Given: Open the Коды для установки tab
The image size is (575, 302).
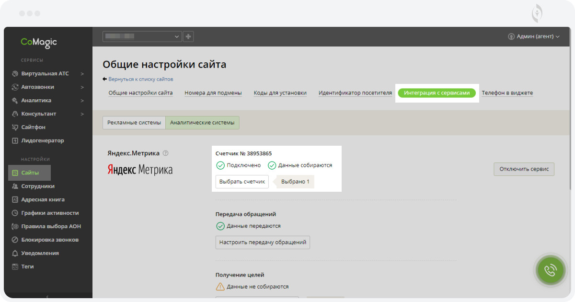Looking at the screenshot, I should pos(280,93).
